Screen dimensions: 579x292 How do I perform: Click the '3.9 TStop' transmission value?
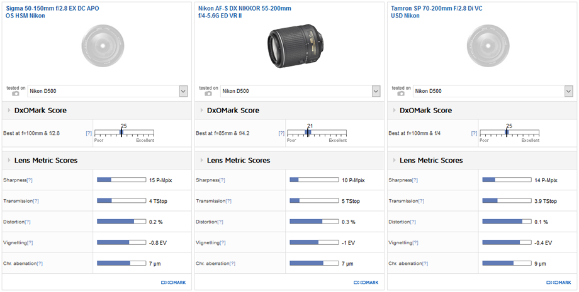546,201
